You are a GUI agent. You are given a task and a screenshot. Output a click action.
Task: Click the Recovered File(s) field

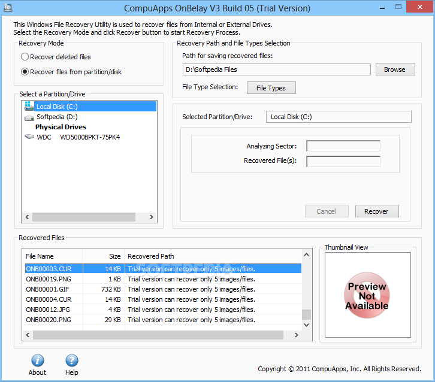coord(343,161)
